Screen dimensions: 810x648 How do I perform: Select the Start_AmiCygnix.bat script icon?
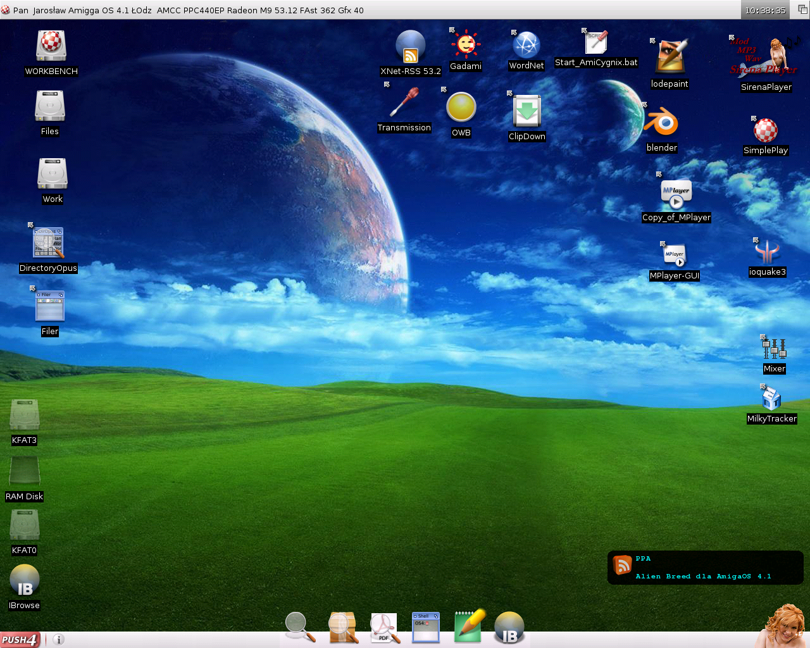596,42
